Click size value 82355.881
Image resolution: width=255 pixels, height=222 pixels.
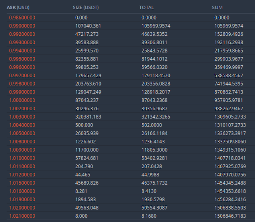(87, 59)
